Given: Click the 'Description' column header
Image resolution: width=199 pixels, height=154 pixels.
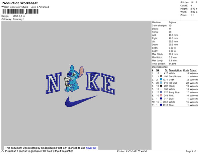Looking at the screenshot, I should coord(175,70).
